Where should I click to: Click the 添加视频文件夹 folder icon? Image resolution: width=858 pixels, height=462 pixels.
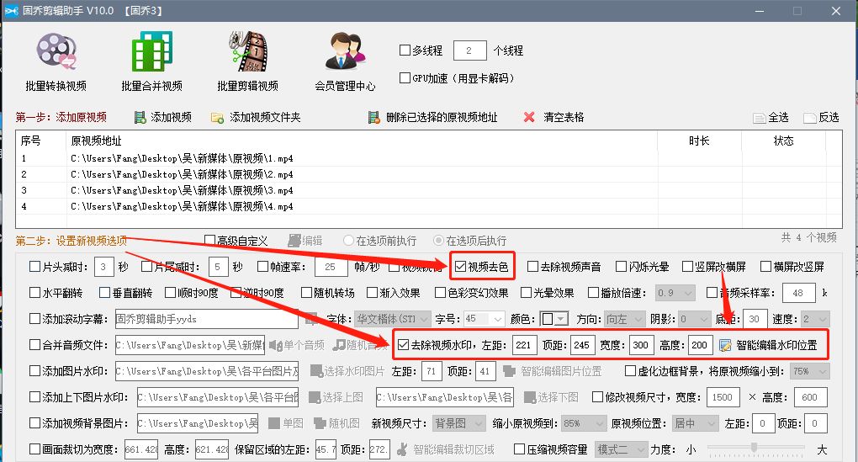pyautogui.click(x=217, y=117)
